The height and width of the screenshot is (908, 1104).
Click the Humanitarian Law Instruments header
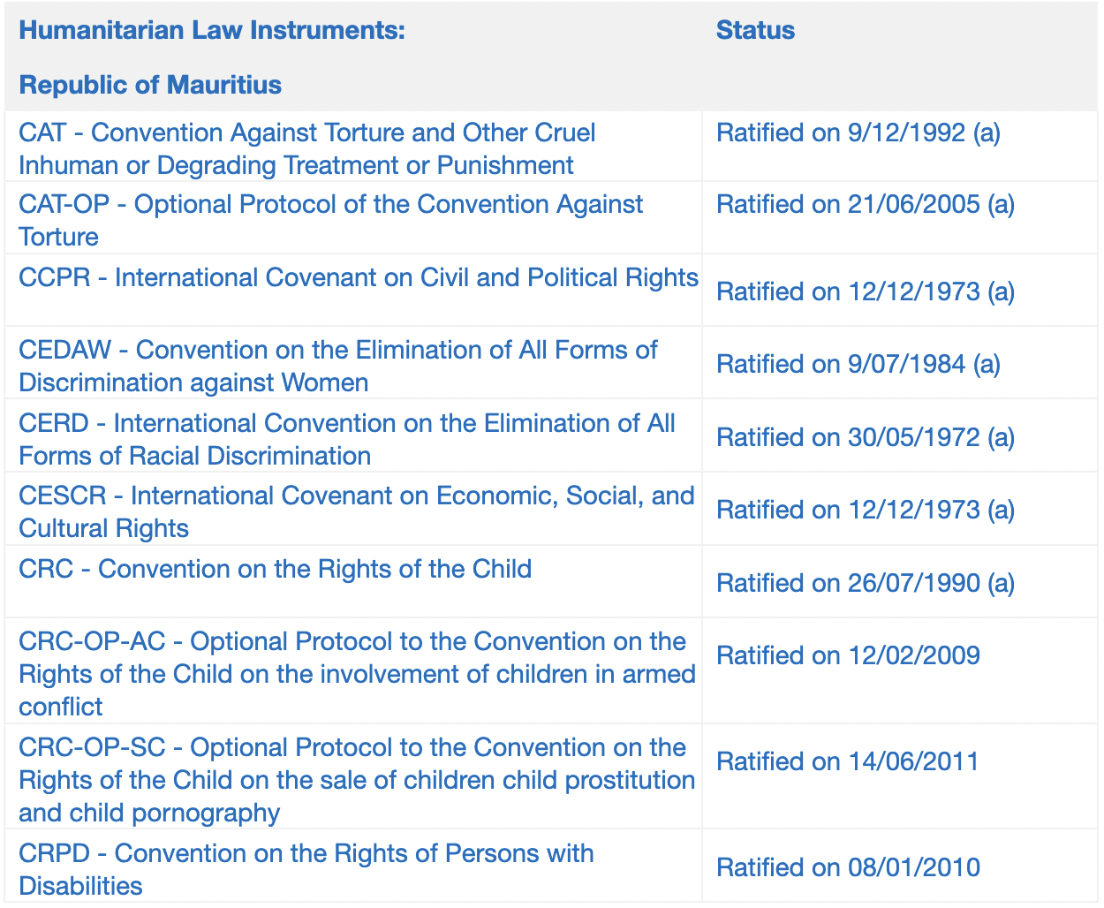212,30
